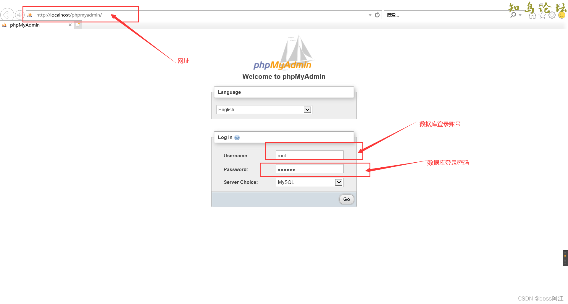Click the smiley feedback icon

point(562,15)
